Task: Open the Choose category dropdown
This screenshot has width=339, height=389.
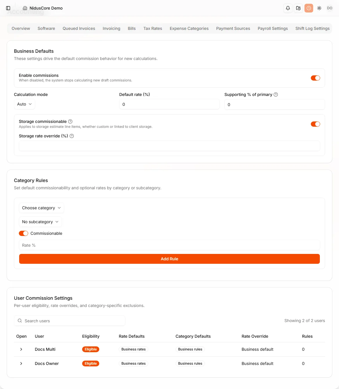Action: (x=41, y=208)
